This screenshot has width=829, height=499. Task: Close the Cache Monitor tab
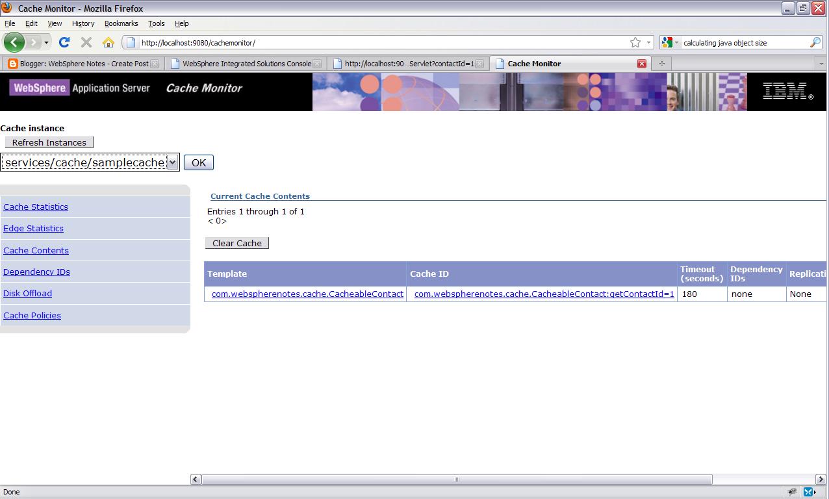[642, 64]
